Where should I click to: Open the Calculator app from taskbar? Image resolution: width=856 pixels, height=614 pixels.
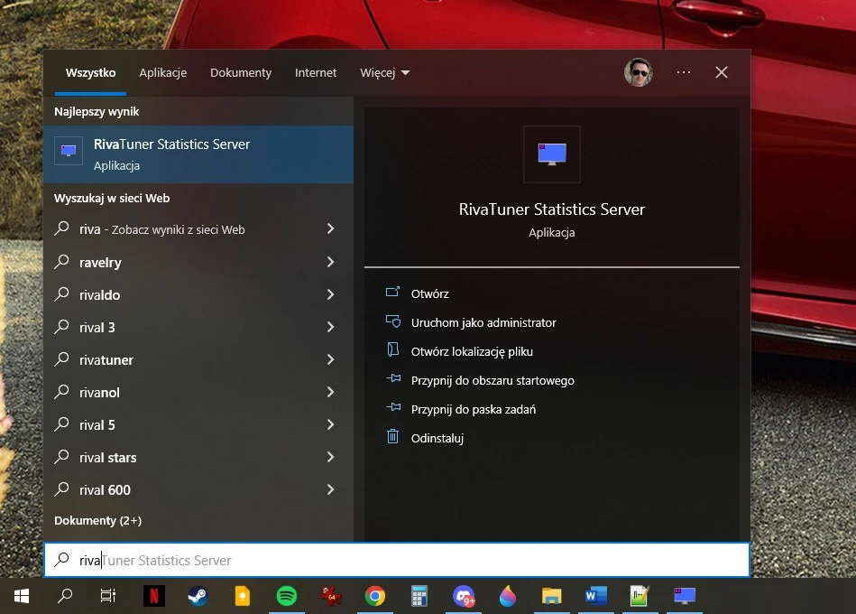(419, 596)
